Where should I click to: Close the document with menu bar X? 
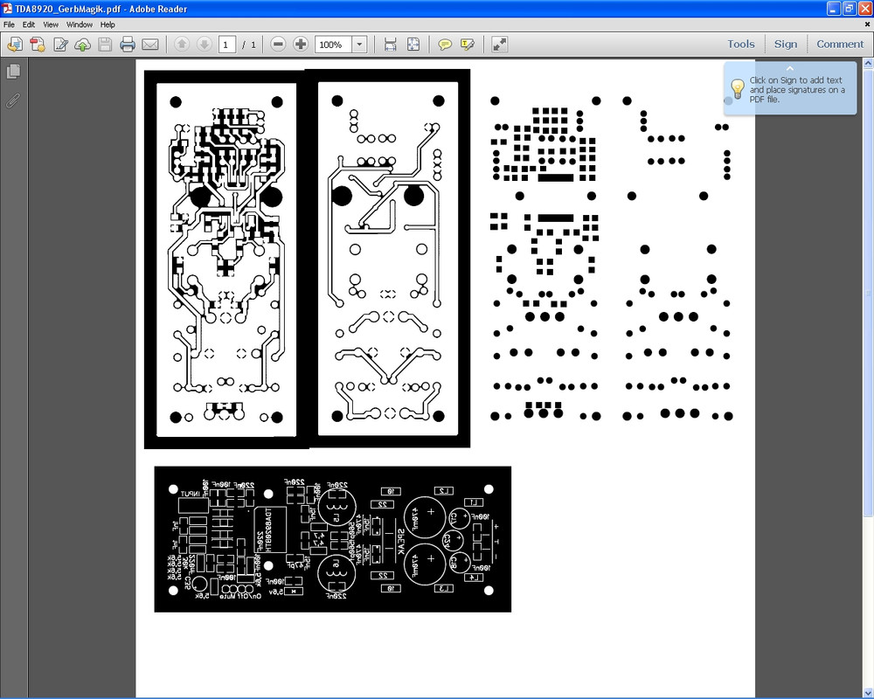(x=867, y=24)
